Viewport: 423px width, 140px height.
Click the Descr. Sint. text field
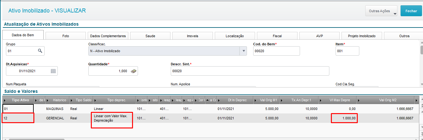coord(250,71)
